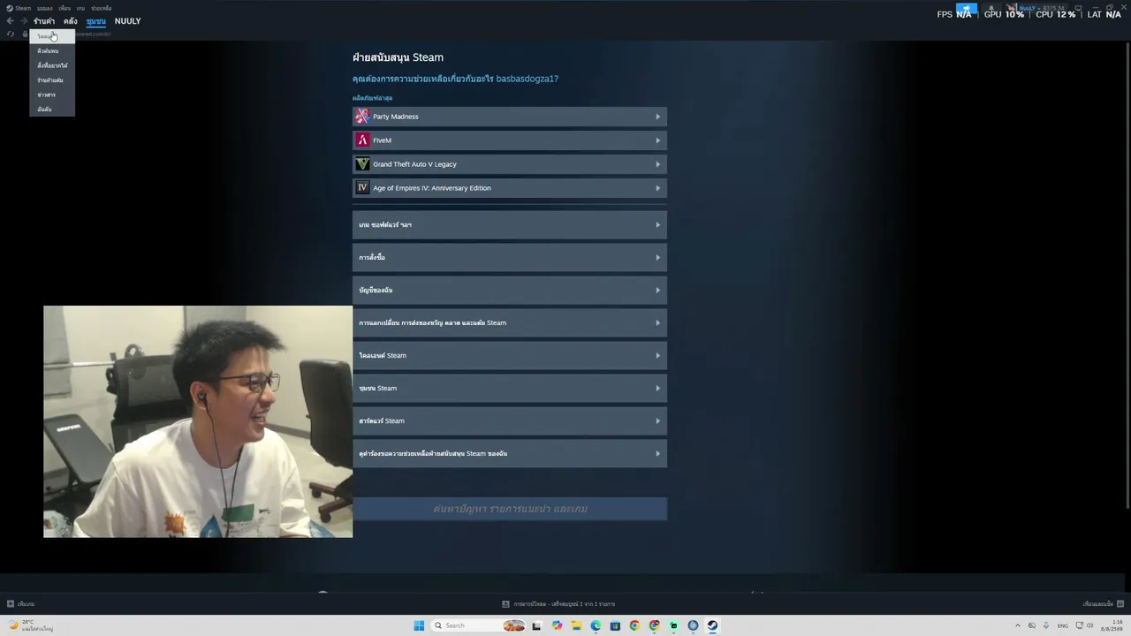Go back with the Steam back arrow
This screenshot has width=1131, height=636.
click(x=11, y=21)
